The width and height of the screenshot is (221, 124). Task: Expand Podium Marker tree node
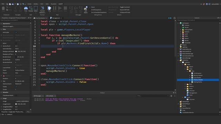coord(190,80)
